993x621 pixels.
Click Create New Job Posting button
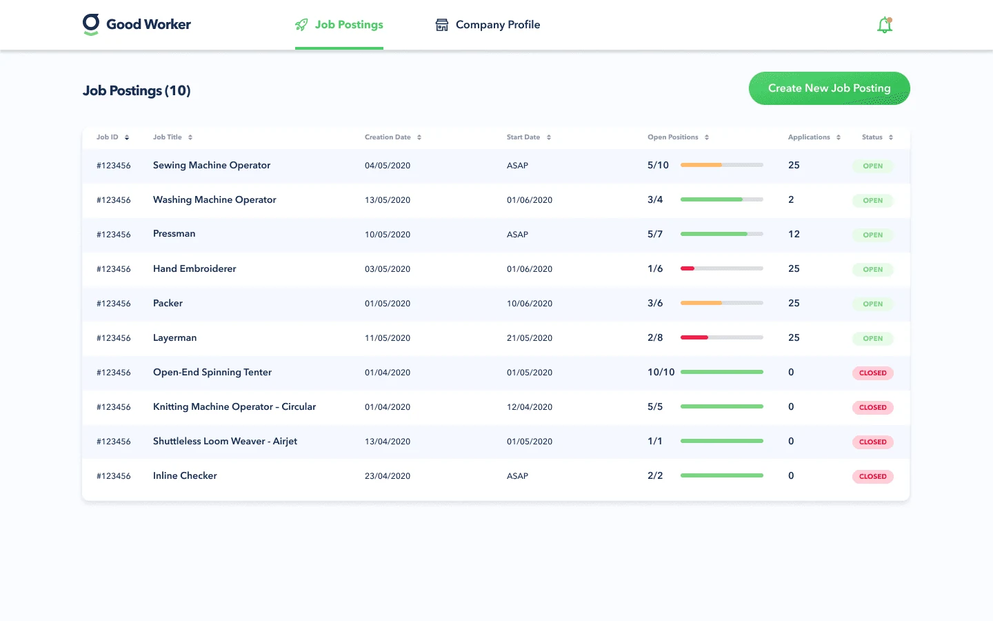point(830,88)
